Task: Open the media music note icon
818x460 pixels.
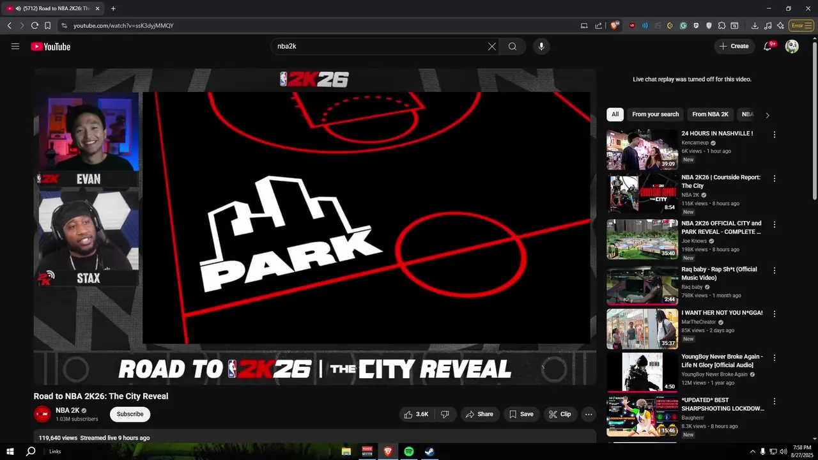Action: (768, 26)
